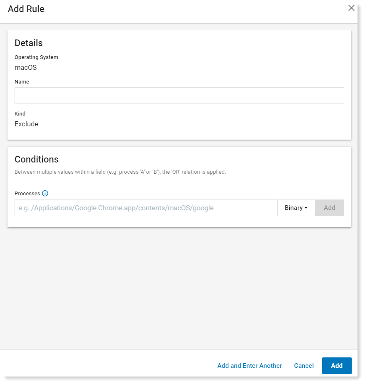This screenshot has width=365, height=384.
Task: Click the Operating System label
Action: click(36, 57)
